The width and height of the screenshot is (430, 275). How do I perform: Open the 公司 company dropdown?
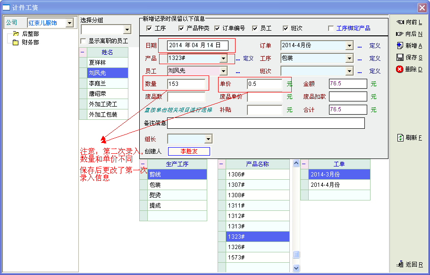click(x=69, y=23)
